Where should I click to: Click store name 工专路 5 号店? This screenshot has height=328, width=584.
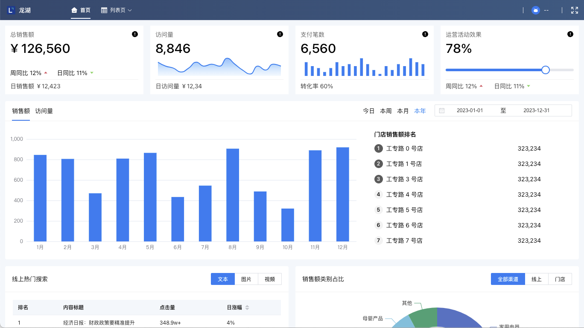[x=404, y=210]
